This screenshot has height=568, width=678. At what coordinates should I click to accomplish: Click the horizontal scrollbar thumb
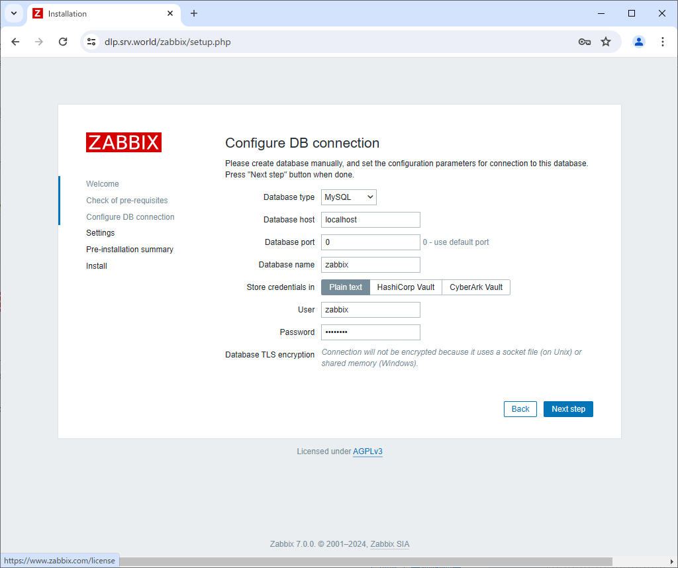pyautogui.click(x=365, y=561)
